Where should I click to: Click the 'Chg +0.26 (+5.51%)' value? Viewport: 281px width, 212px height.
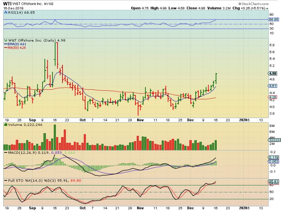249,8
